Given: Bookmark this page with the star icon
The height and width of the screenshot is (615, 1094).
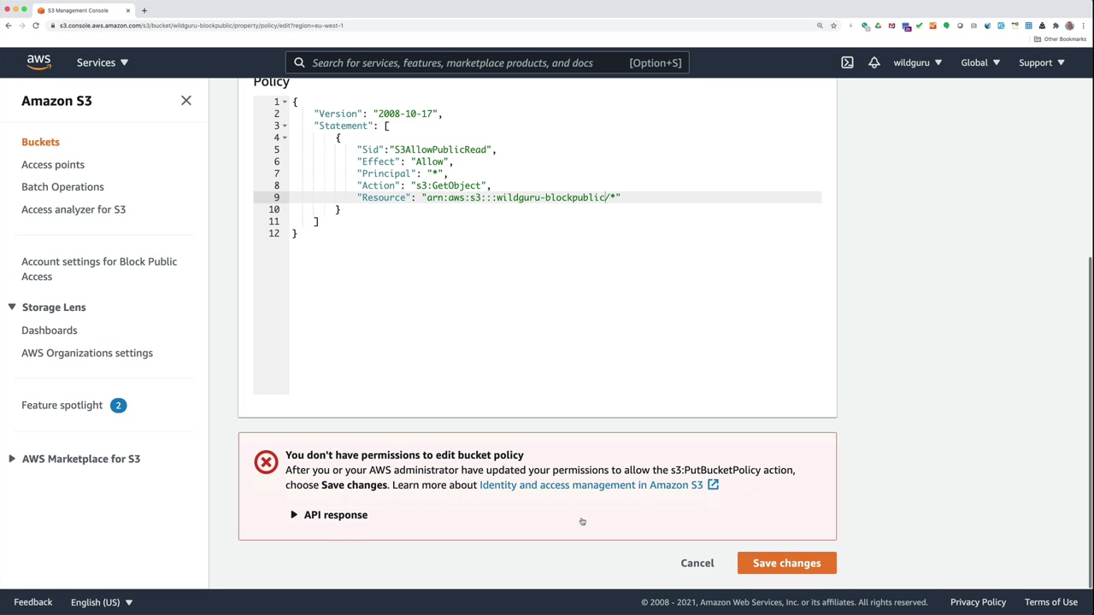Looking at the screenshot, I should tap(833, 26).
